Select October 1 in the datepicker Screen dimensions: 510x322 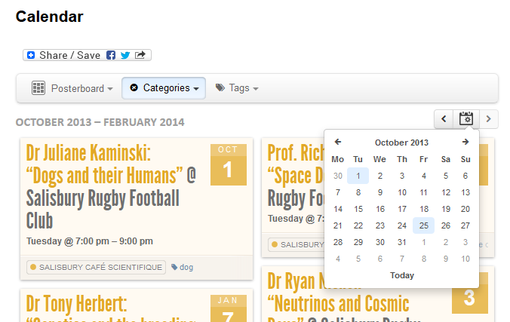pyautogui.click(x=358, y=176)
